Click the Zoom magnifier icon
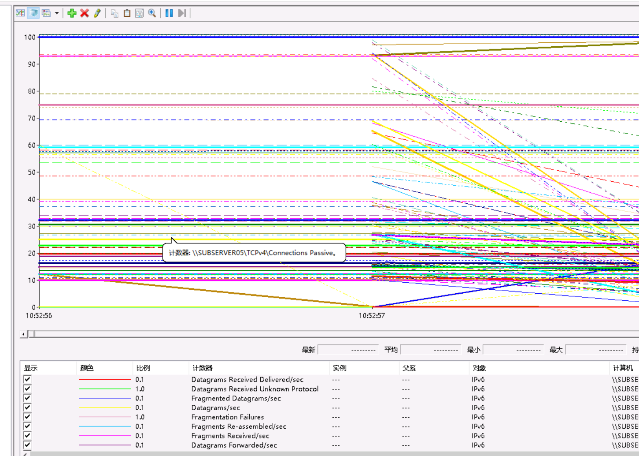The width and height of the screenshot is (639, 456). [152, 13]
